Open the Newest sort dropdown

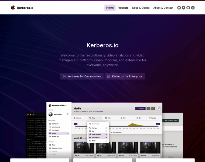click(154, 118)
